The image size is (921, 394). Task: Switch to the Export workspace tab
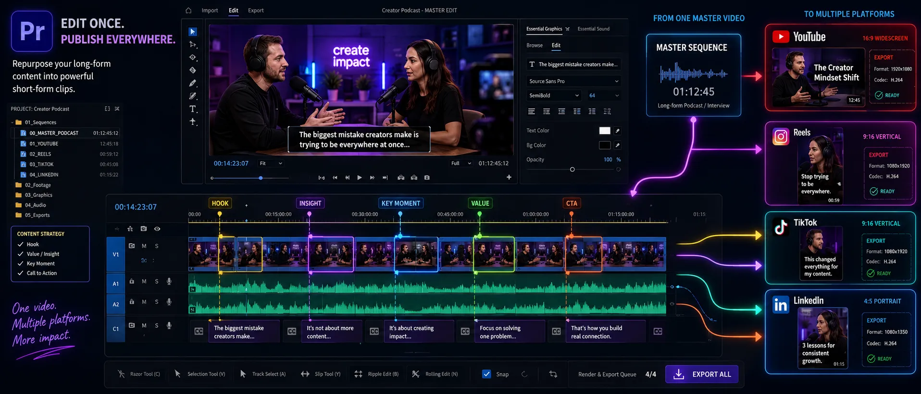256,10
